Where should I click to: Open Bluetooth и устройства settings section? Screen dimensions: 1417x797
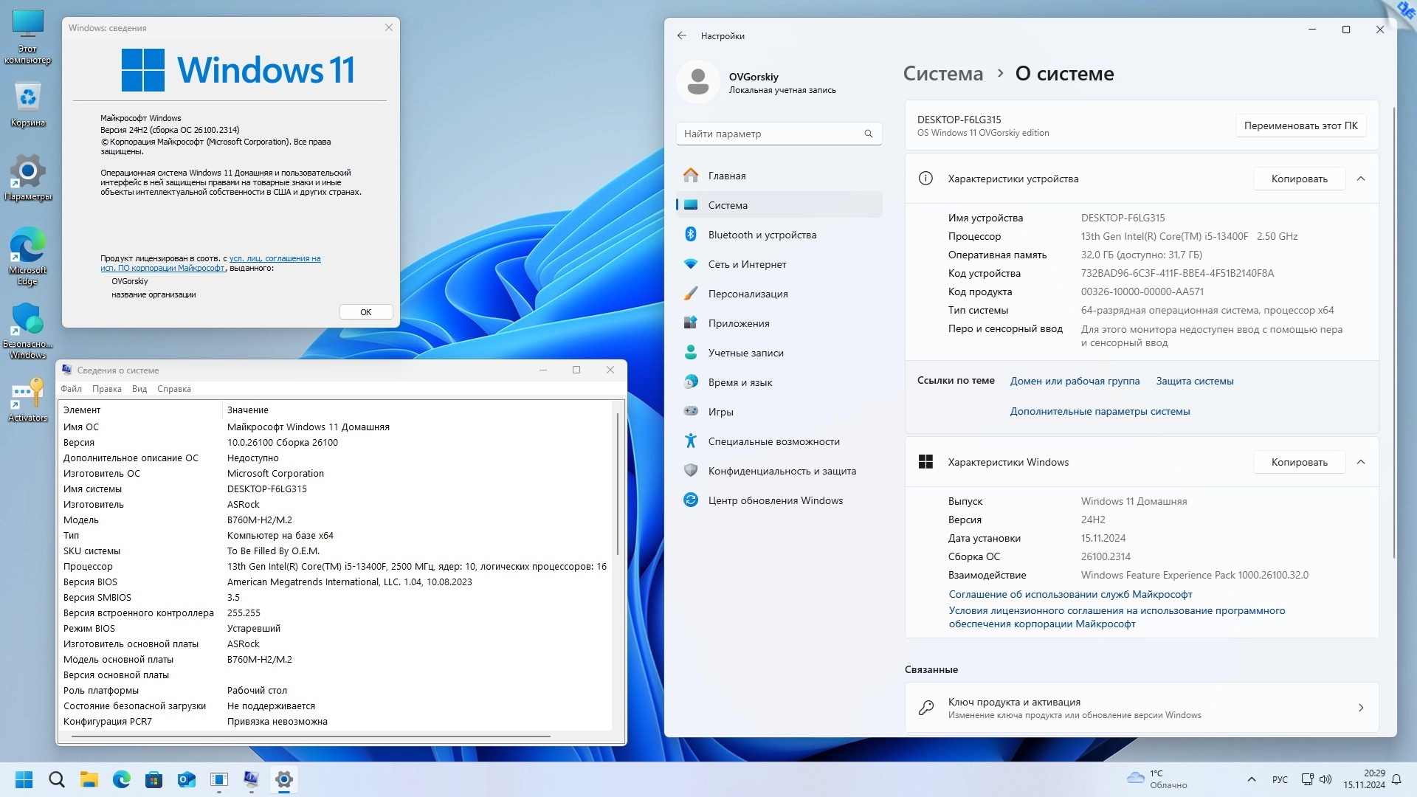coord(762,235)
